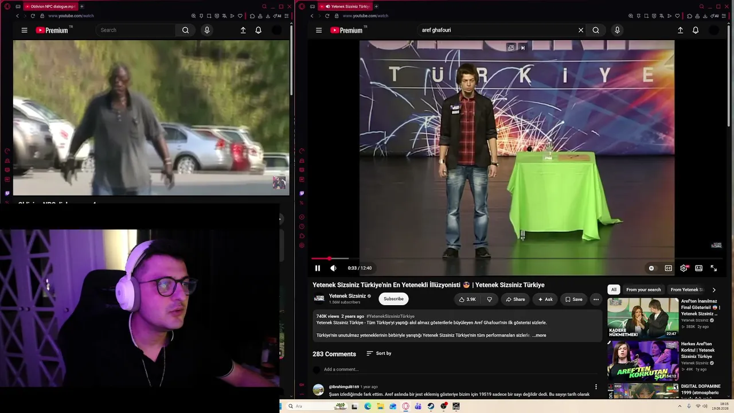Open Opera GX menu logo in left window
The height and width of the screenshot is (413, 734).
tap(7, 6)
